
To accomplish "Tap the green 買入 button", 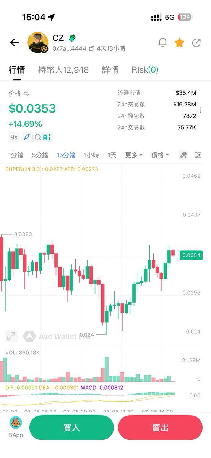I will point(71,427).
